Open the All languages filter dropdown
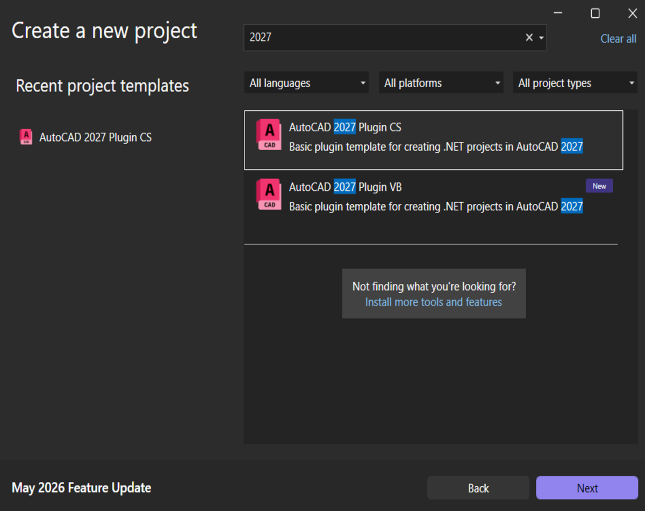The height and width of the screenshot is (511, 645). [x=306, y=83]
